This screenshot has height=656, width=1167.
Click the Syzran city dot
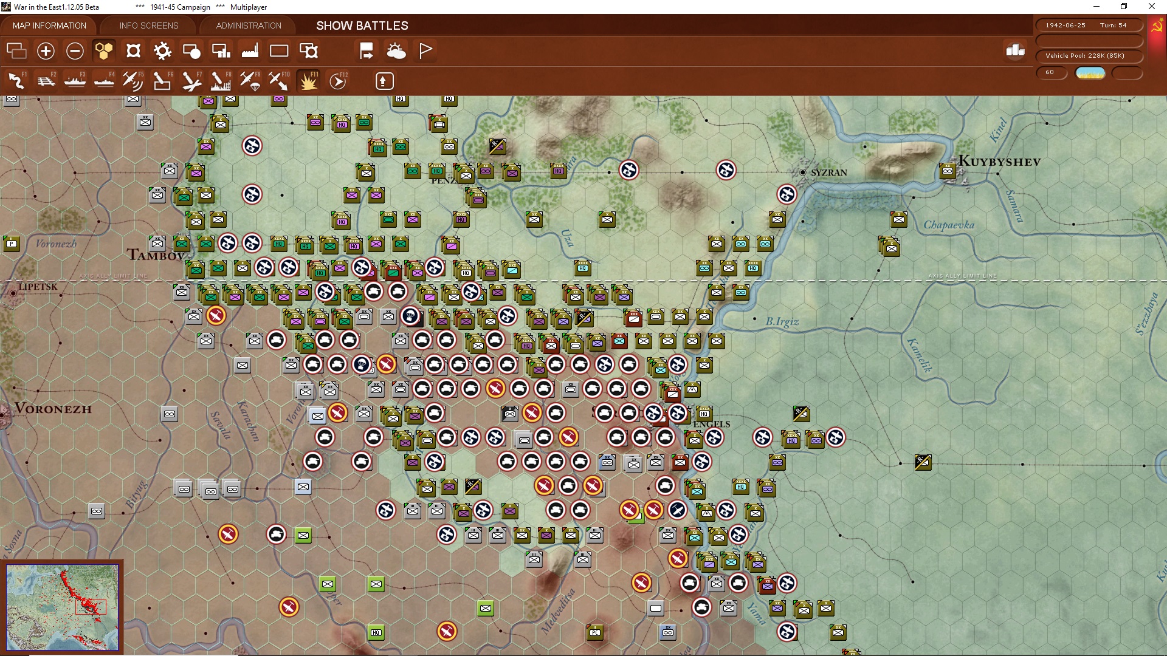point(803,173)
